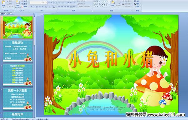Select the oval shape in shapes gallery
This screenshot has width=188, height=120.
point(107,2)
